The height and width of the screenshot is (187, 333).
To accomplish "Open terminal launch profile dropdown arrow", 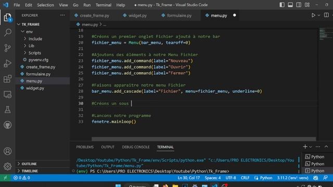I will coord(311,146).
